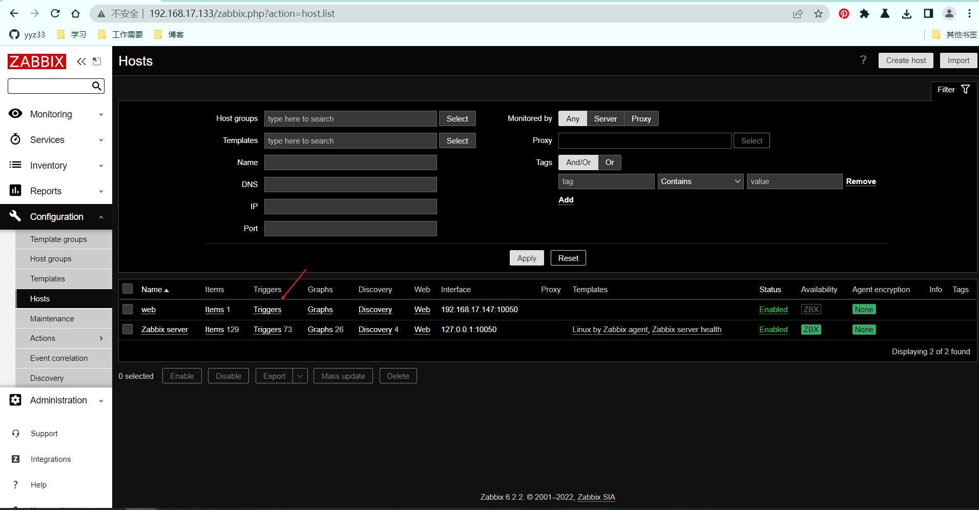Open the Zabbix server host link
This screenshot has height=510, width=979.
tap(164, 330)
